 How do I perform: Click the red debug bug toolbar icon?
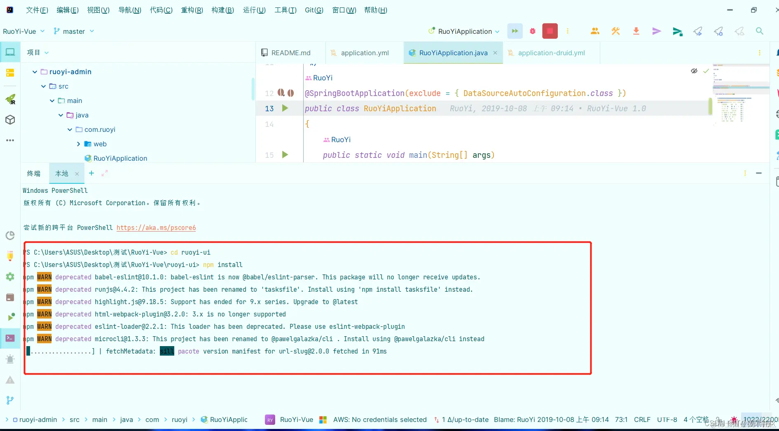533,31
